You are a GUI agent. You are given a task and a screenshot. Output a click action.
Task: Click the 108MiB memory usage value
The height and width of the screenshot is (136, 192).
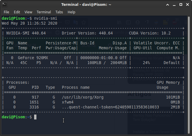pos(94,63)
